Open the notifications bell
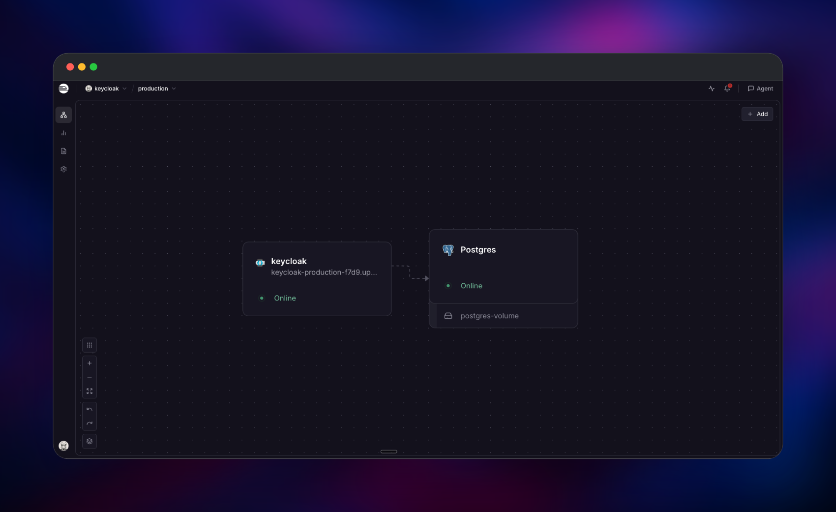Screen dimensions: 836x512 [x=727, y=89]
